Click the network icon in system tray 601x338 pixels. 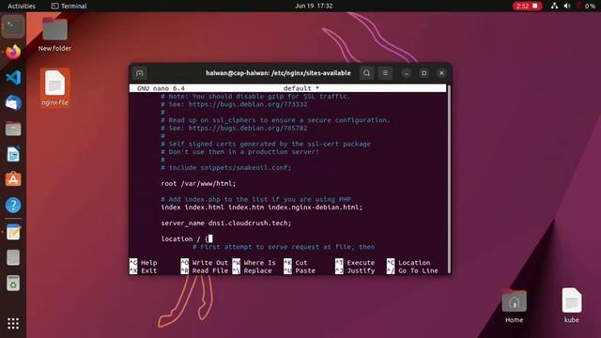(554, 6)
